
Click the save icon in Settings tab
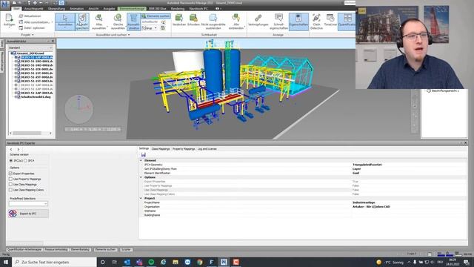pos(143,155)
